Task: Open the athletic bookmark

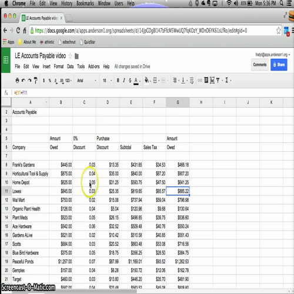Action: tap(47, 42)
